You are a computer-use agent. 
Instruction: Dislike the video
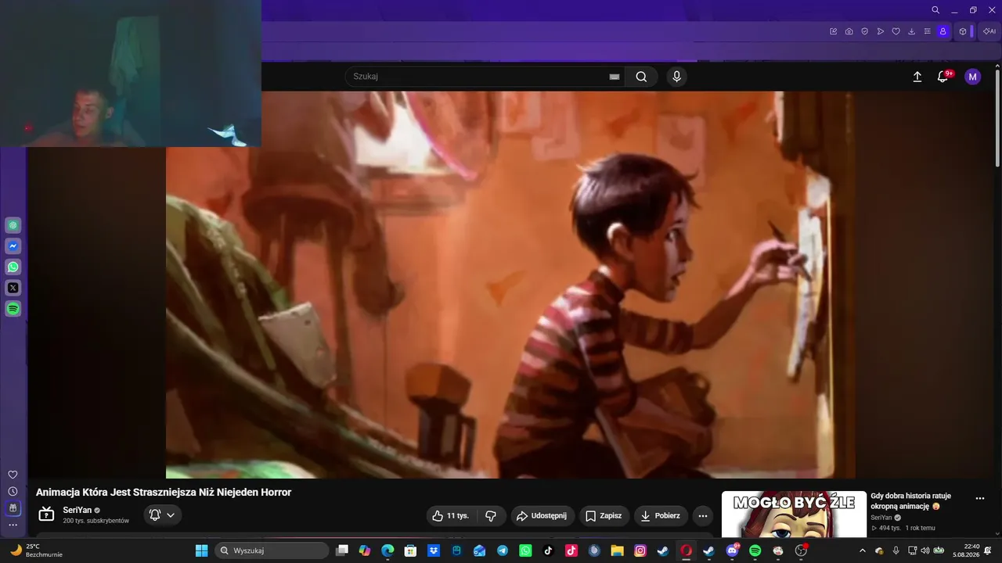(491, 516)
